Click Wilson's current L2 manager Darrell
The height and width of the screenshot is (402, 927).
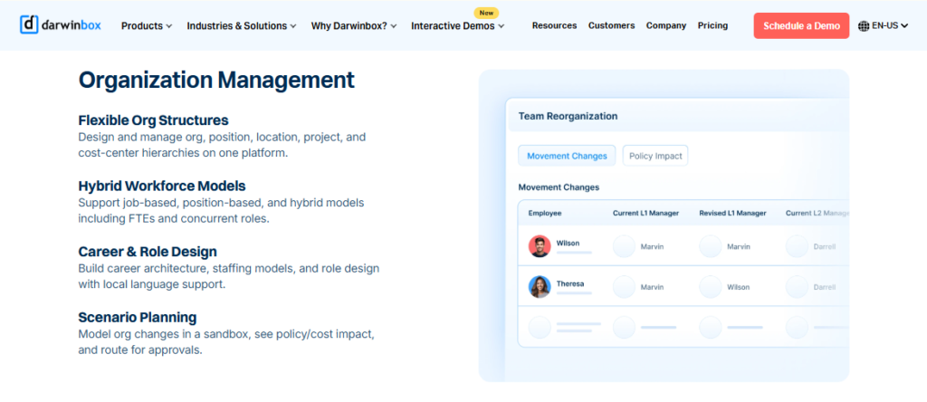point(824,246)
